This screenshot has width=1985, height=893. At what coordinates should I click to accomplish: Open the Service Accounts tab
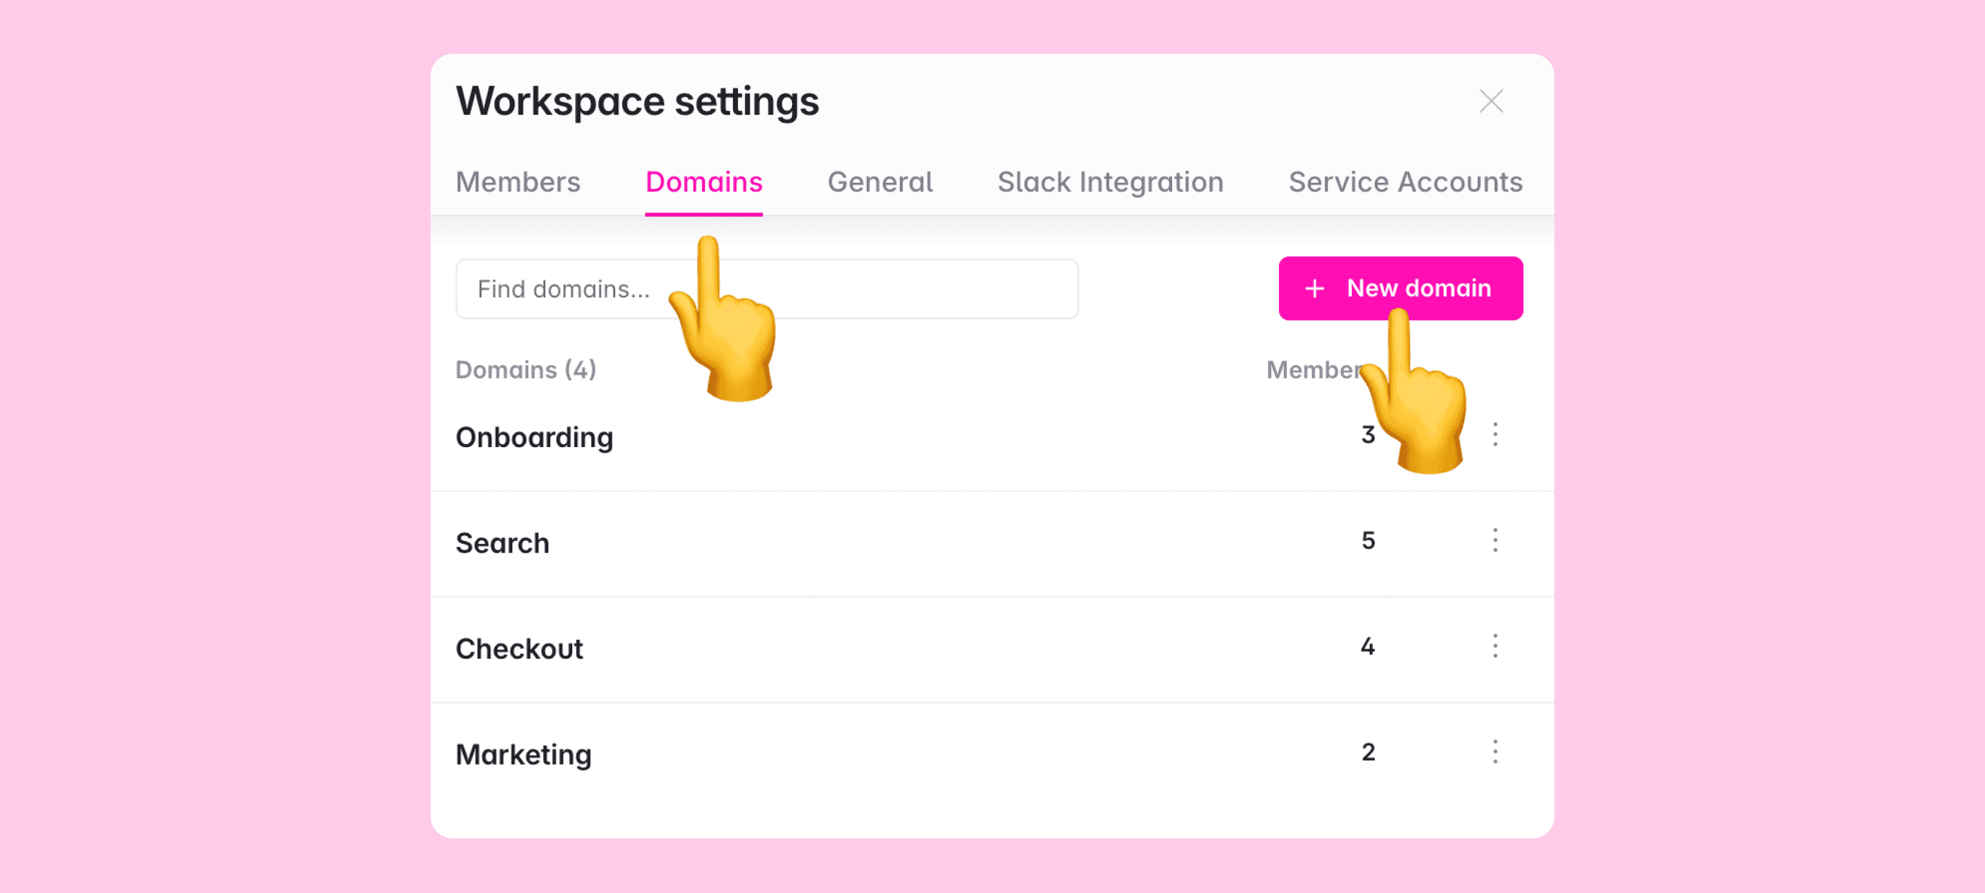(x=1405, y=182)
